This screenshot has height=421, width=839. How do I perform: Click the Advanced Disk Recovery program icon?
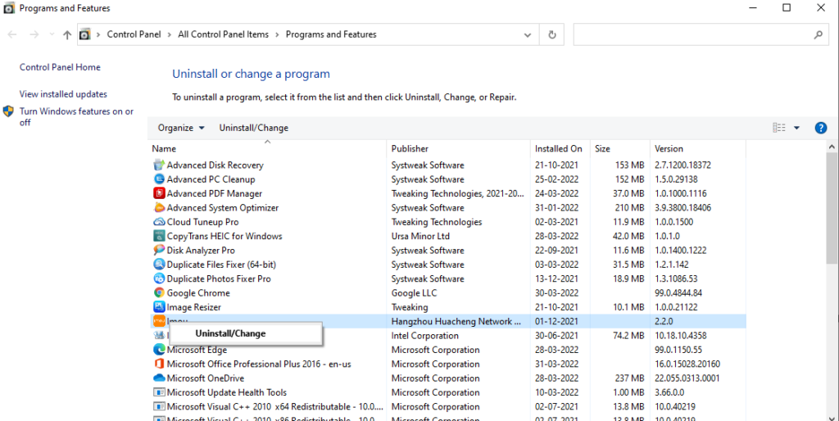click(159, 165)
